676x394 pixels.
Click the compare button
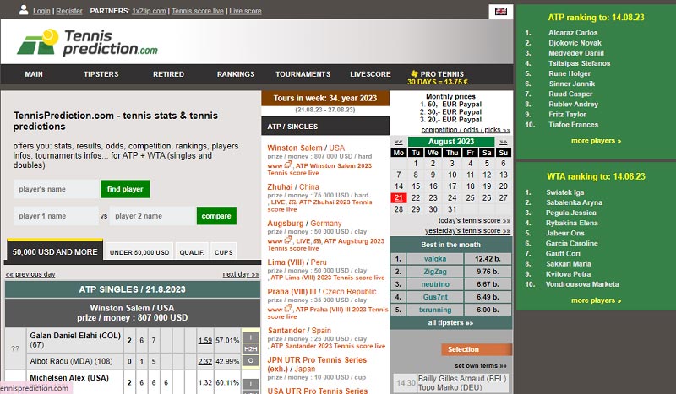pyautogui.click(x=216, y=216)
